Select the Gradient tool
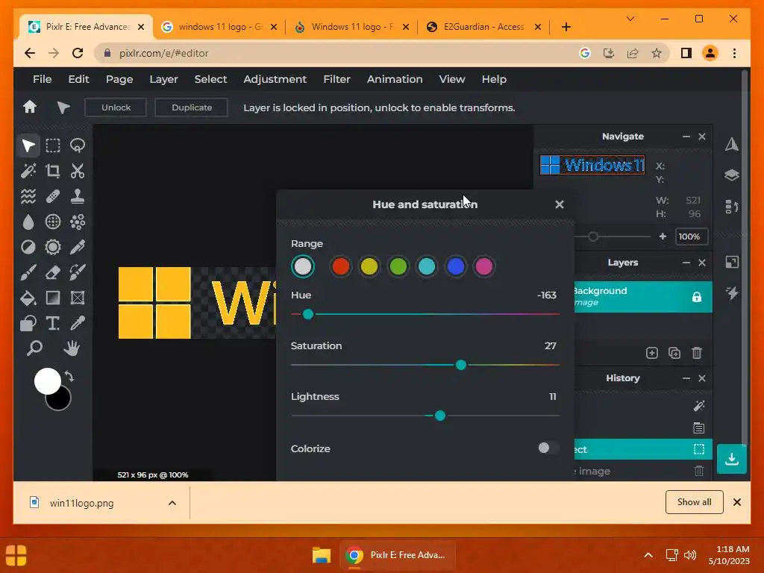764x573 pixels. point(53,298)
